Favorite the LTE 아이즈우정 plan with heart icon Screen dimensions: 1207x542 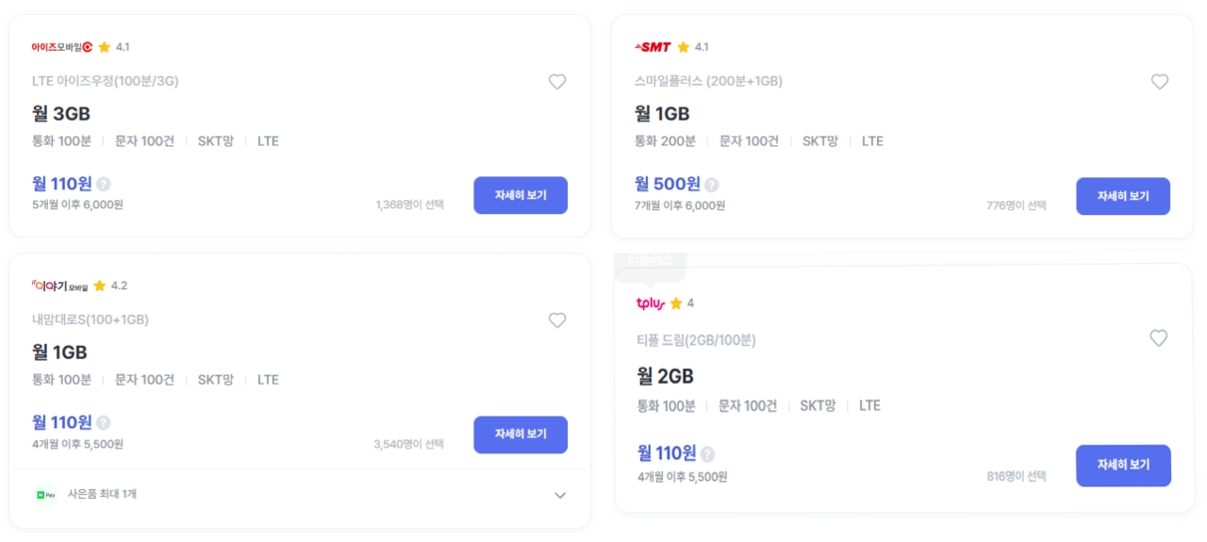[557, 82]
